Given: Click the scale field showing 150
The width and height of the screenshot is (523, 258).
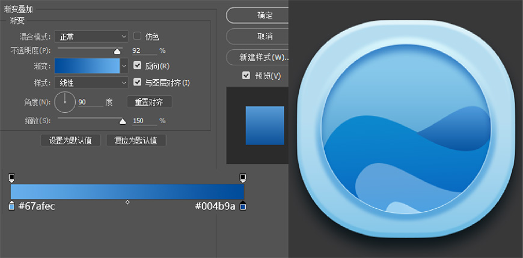Looking at the screenshot, I should tap(144, 121).
